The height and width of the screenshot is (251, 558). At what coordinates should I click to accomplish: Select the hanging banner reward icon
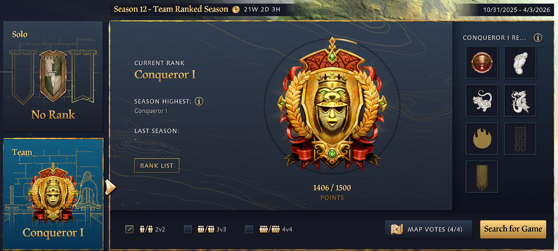tap(482, 177)
